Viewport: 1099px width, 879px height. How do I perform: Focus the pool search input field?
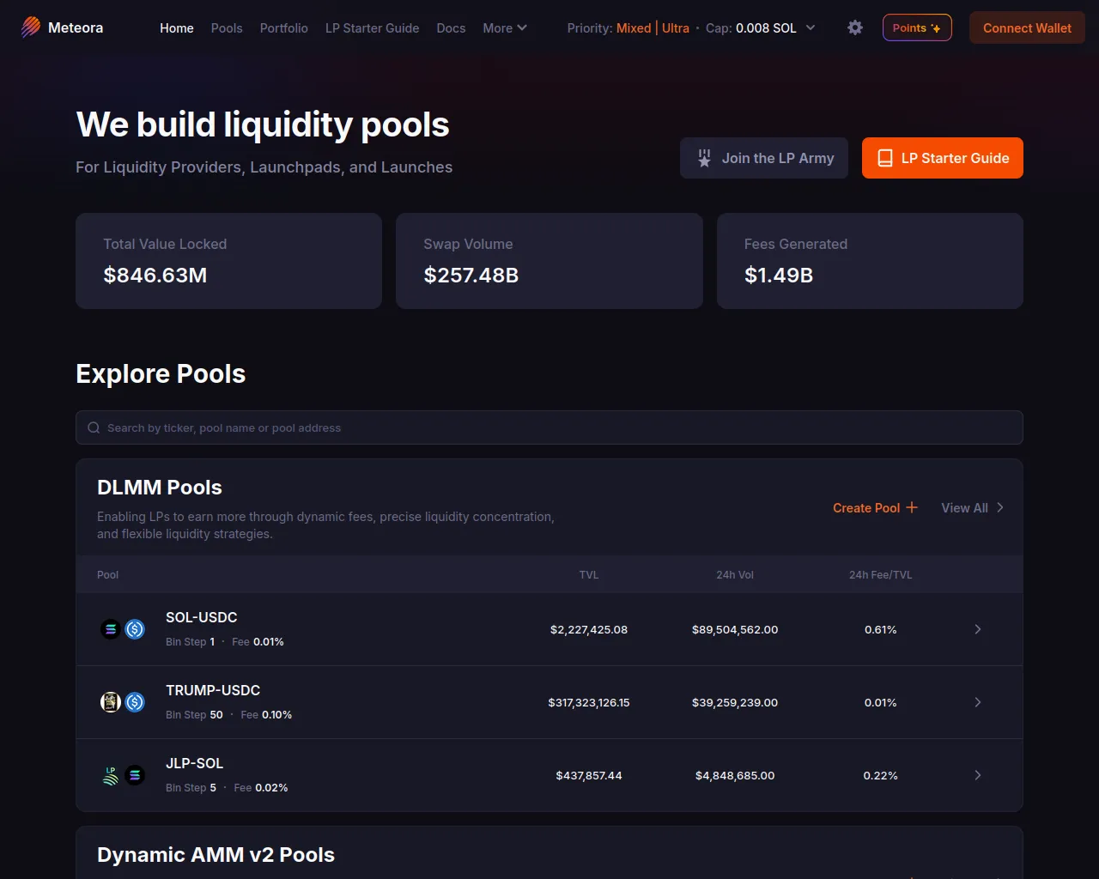pyautogui.click(x=549, y=427)
